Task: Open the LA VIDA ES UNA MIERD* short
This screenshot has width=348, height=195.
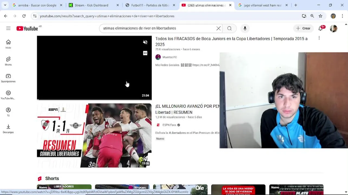Action: (x=238, y=190)
